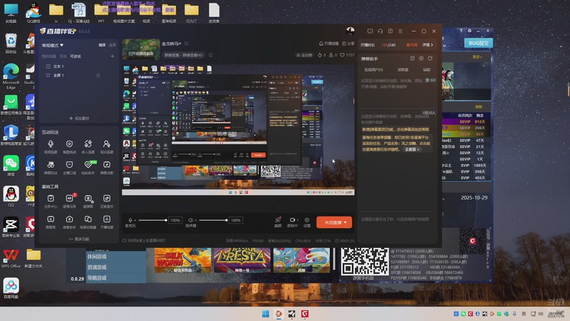
Task: Expand the 常规模式 mode dropdown
Action: pyautogui.click(x=53, y=45)
